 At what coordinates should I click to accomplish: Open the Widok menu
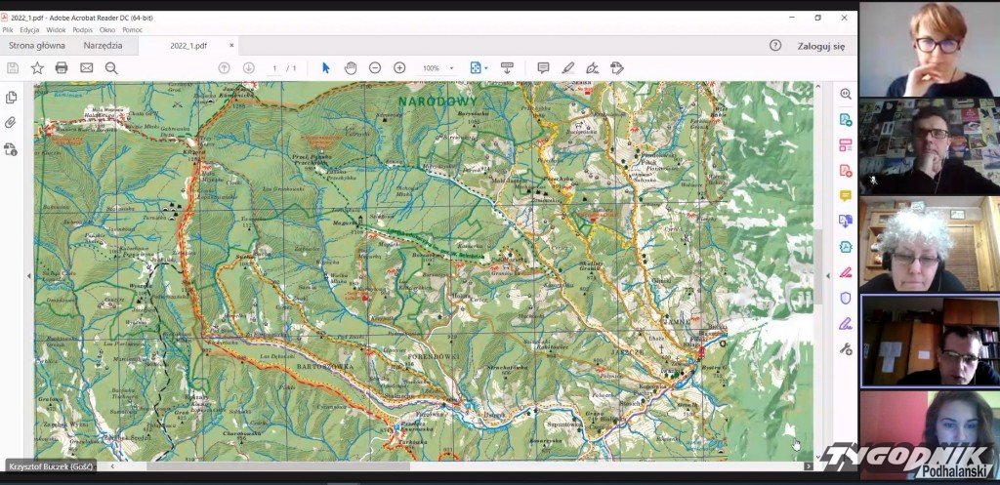(56, 30)
